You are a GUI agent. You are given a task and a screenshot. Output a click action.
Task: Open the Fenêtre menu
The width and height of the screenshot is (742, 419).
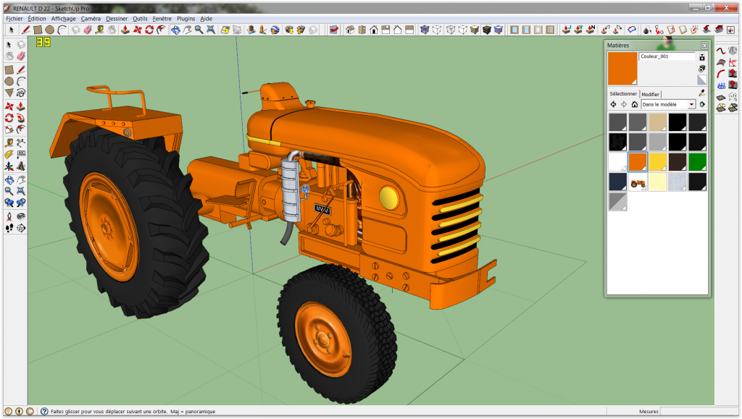coord(162,19)
